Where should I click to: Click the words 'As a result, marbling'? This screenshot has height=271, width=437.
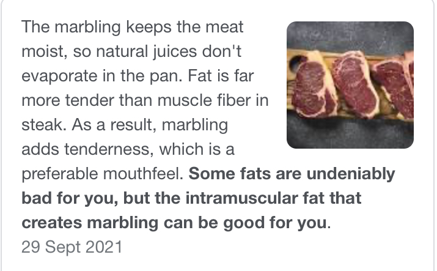[150, 125]
